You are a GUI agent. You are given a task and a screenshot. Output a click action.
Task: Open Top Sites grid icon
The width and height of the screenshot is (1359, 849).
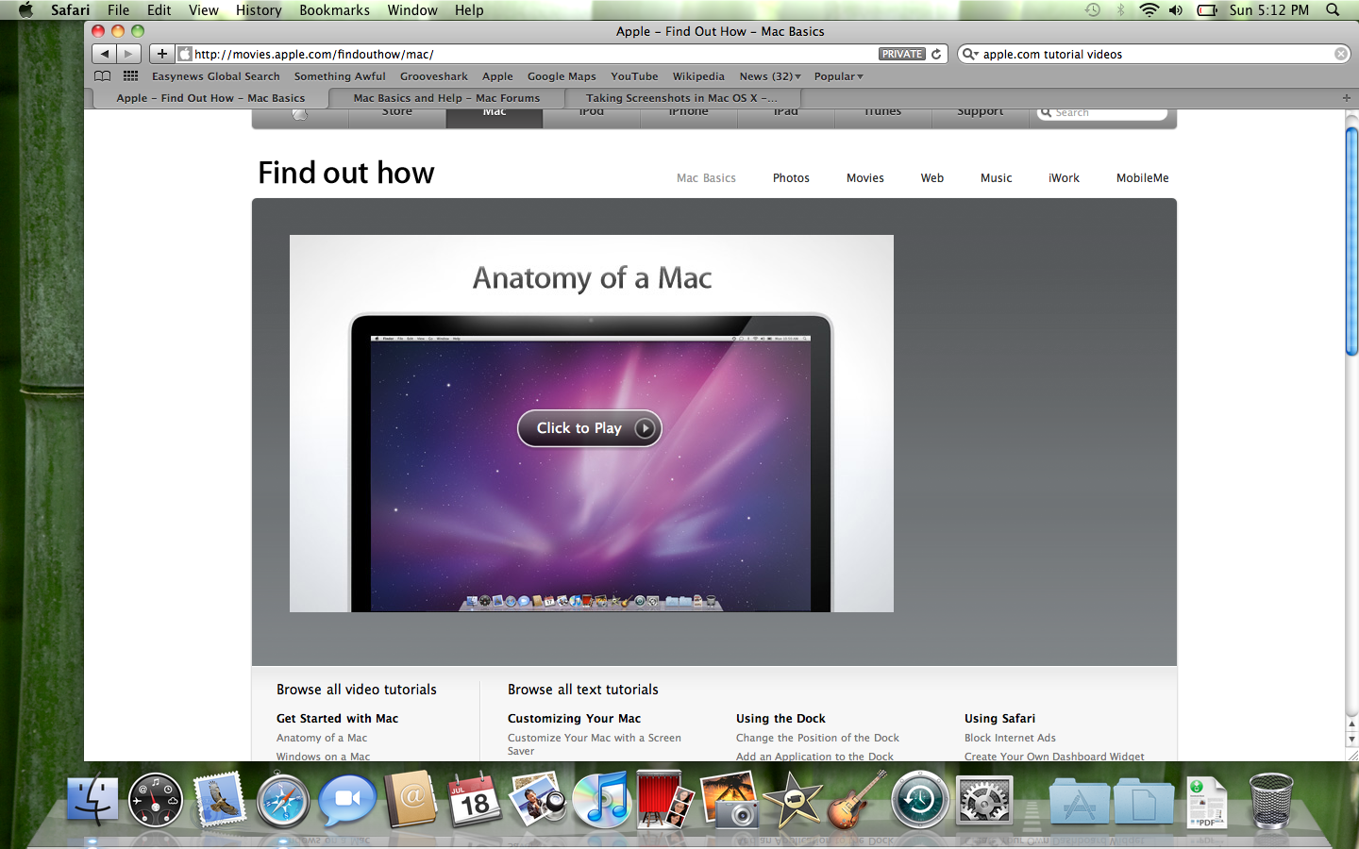pos(131,76)
